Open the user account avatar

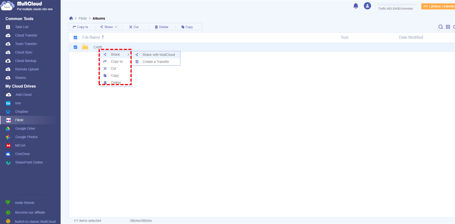367,6
